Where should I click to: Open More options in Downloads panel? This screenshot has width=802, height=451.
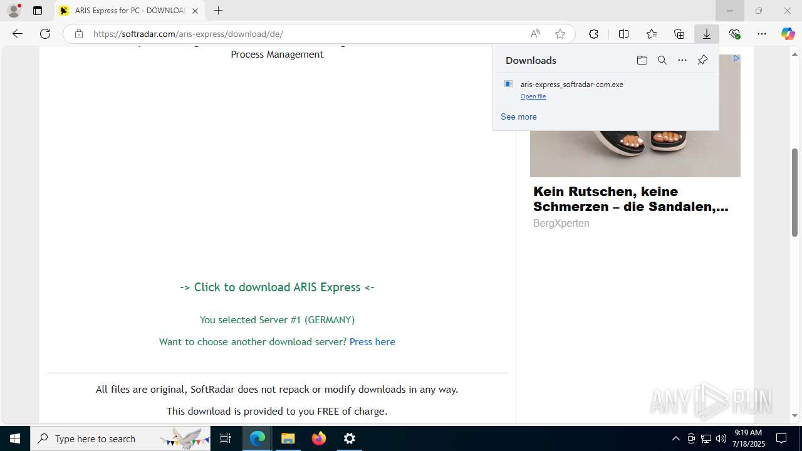[x=682, y=60]
